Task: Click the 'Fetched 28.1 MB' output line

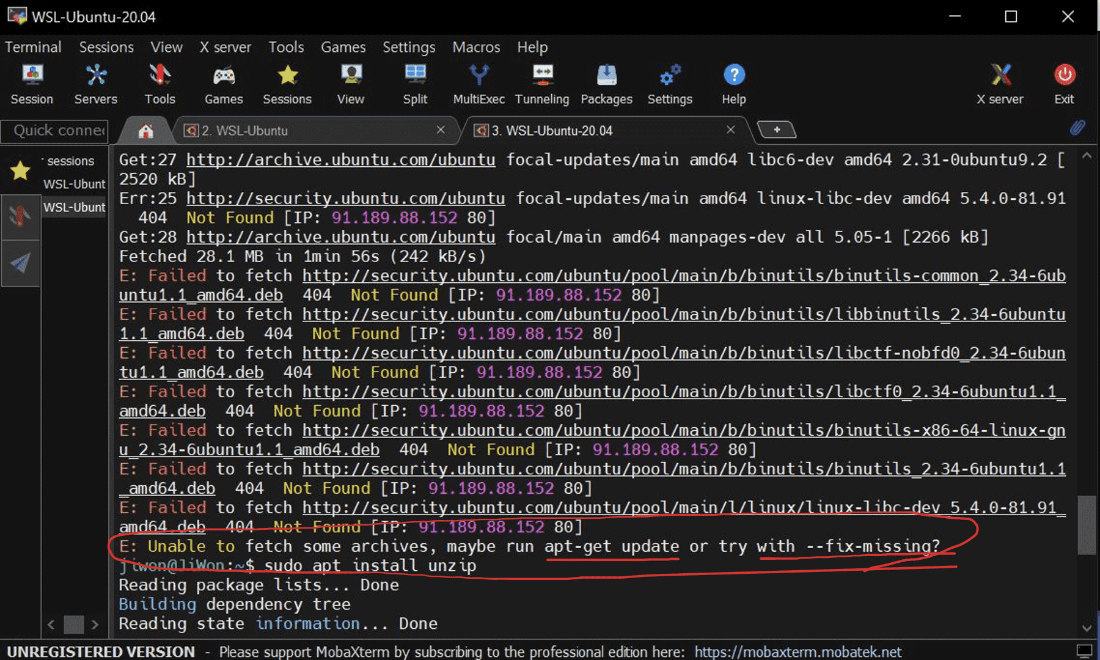Action: click(302, 256)
